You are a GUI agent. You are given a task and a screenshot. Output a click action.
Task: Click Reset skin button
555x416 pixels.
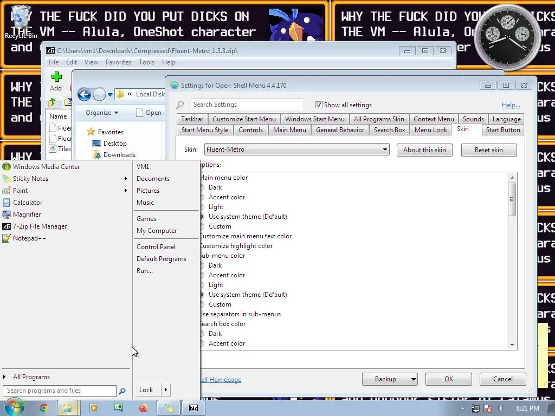489,150
